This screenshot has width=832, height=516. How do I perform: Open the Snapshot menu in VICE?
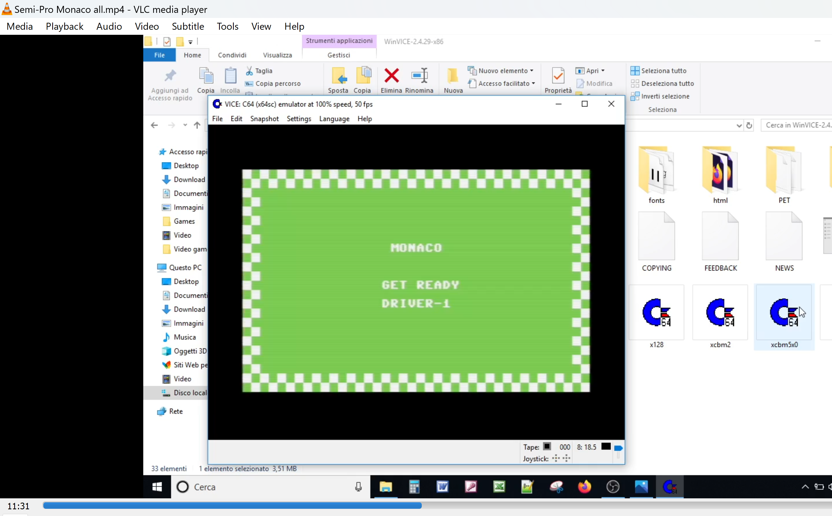pos(264,119)
